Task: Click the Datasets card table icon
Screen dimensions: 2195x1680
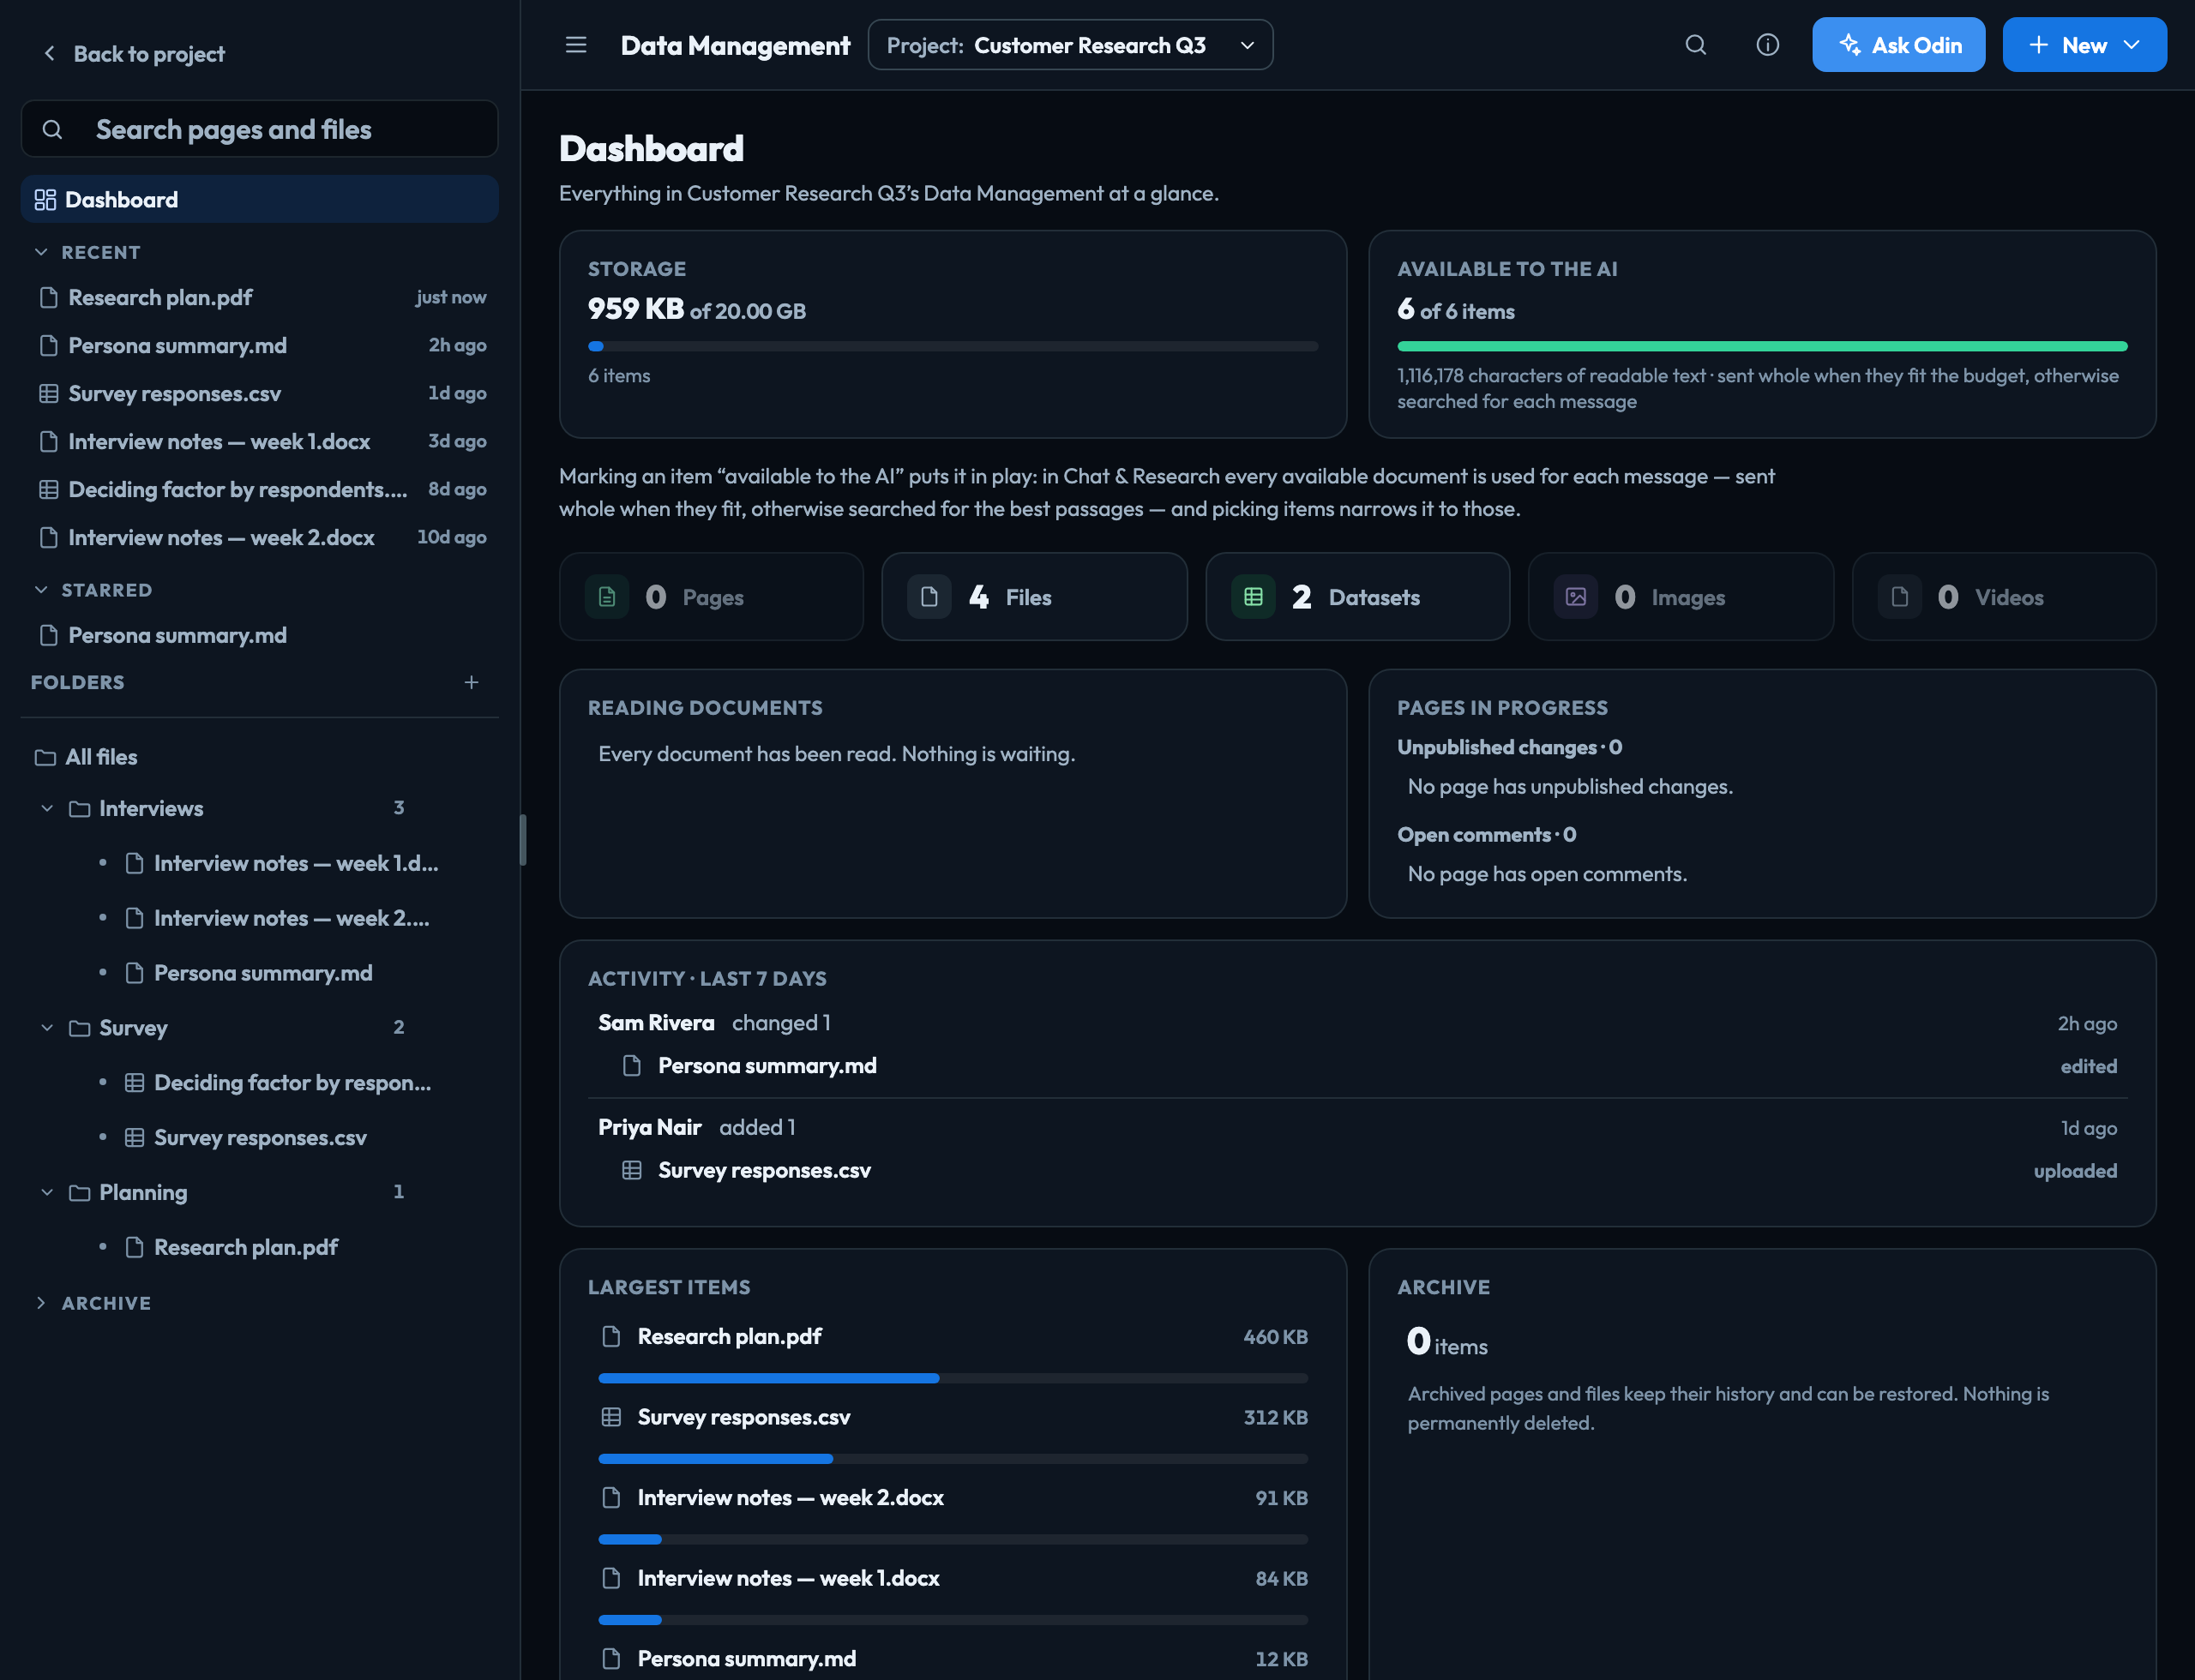Action: coord(1253,597)
